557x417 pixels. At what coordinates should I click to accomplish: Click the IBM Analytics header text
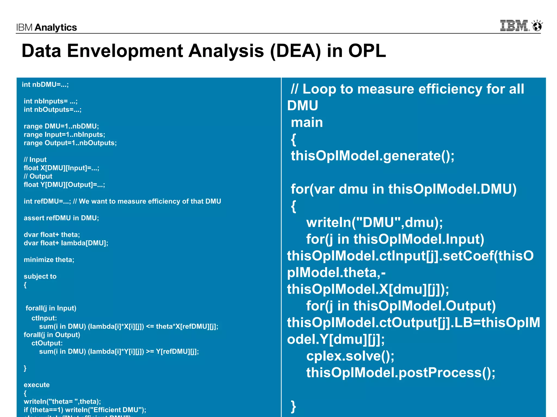tap(47, 27)
